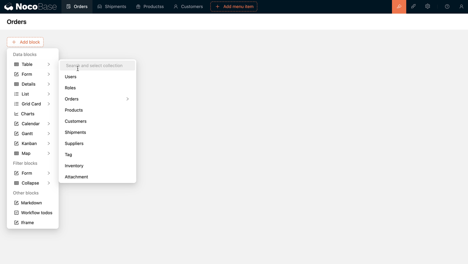468x264 pixels.
Task: Switch to the Shipments menu tab
Action: pos(112,7)
